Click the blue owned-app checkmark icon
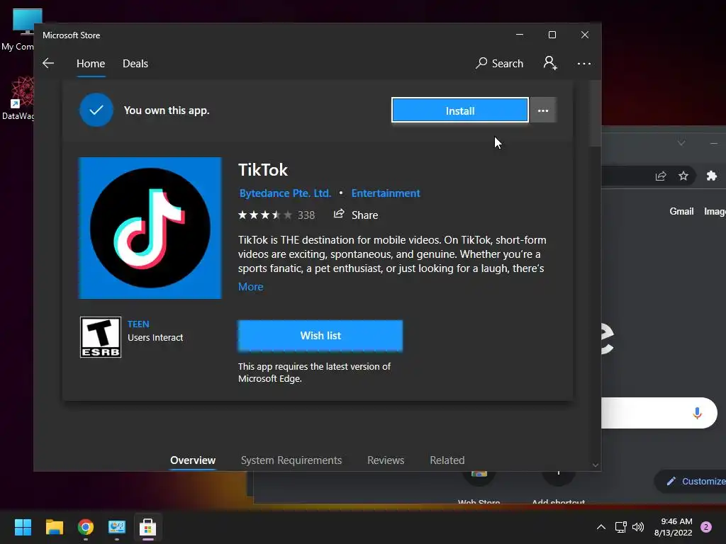726x544 pixels. 96,110
